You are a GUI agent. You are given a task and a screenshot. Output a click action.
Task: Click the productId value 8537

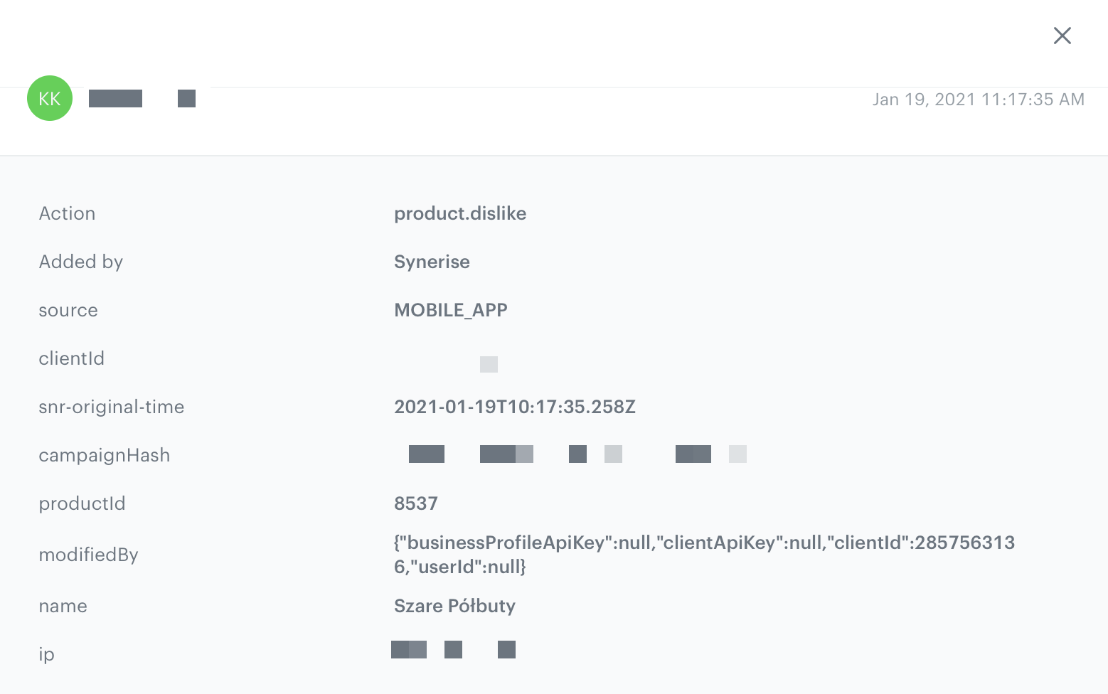coord(416,503)
